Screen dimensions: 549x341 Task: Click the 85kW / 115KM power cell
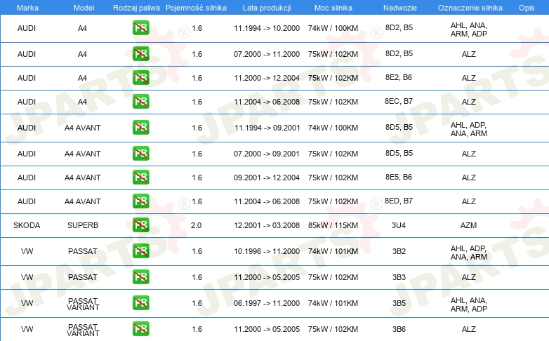pyautogui.click(x=333, y=225)
